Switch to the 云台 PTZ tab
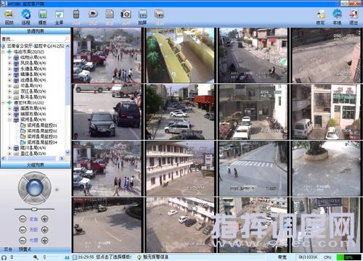This screenshot has height=261, width=363. [8, 249]
